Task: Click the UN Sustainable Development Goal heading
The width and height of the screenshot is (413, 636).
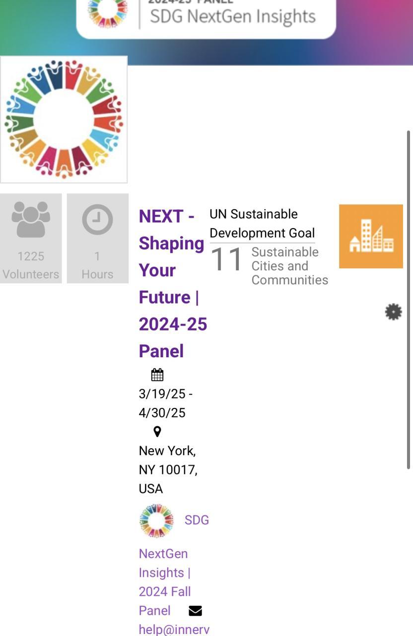Action: [x=262, y=224]
